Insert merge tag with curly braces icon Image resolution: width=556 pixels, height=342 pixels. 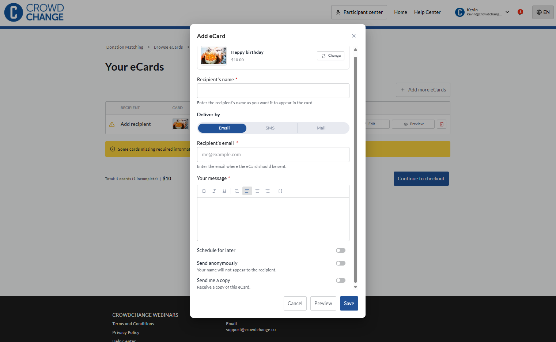pyautogui.click(x=280, y=191)
